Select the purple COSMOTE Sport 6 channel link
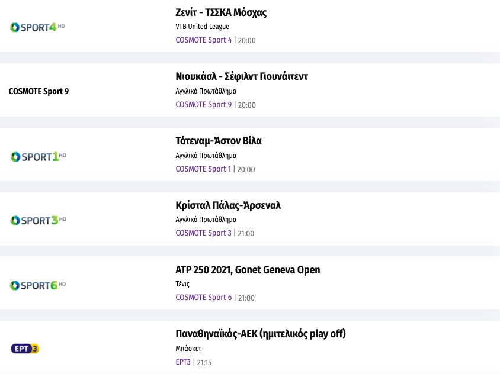 [x=204, y=298]
